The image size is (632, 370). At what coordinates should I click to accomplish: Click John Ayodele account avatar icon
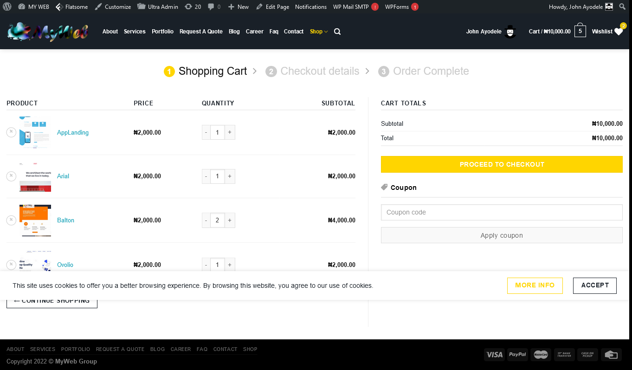(510, 32)
